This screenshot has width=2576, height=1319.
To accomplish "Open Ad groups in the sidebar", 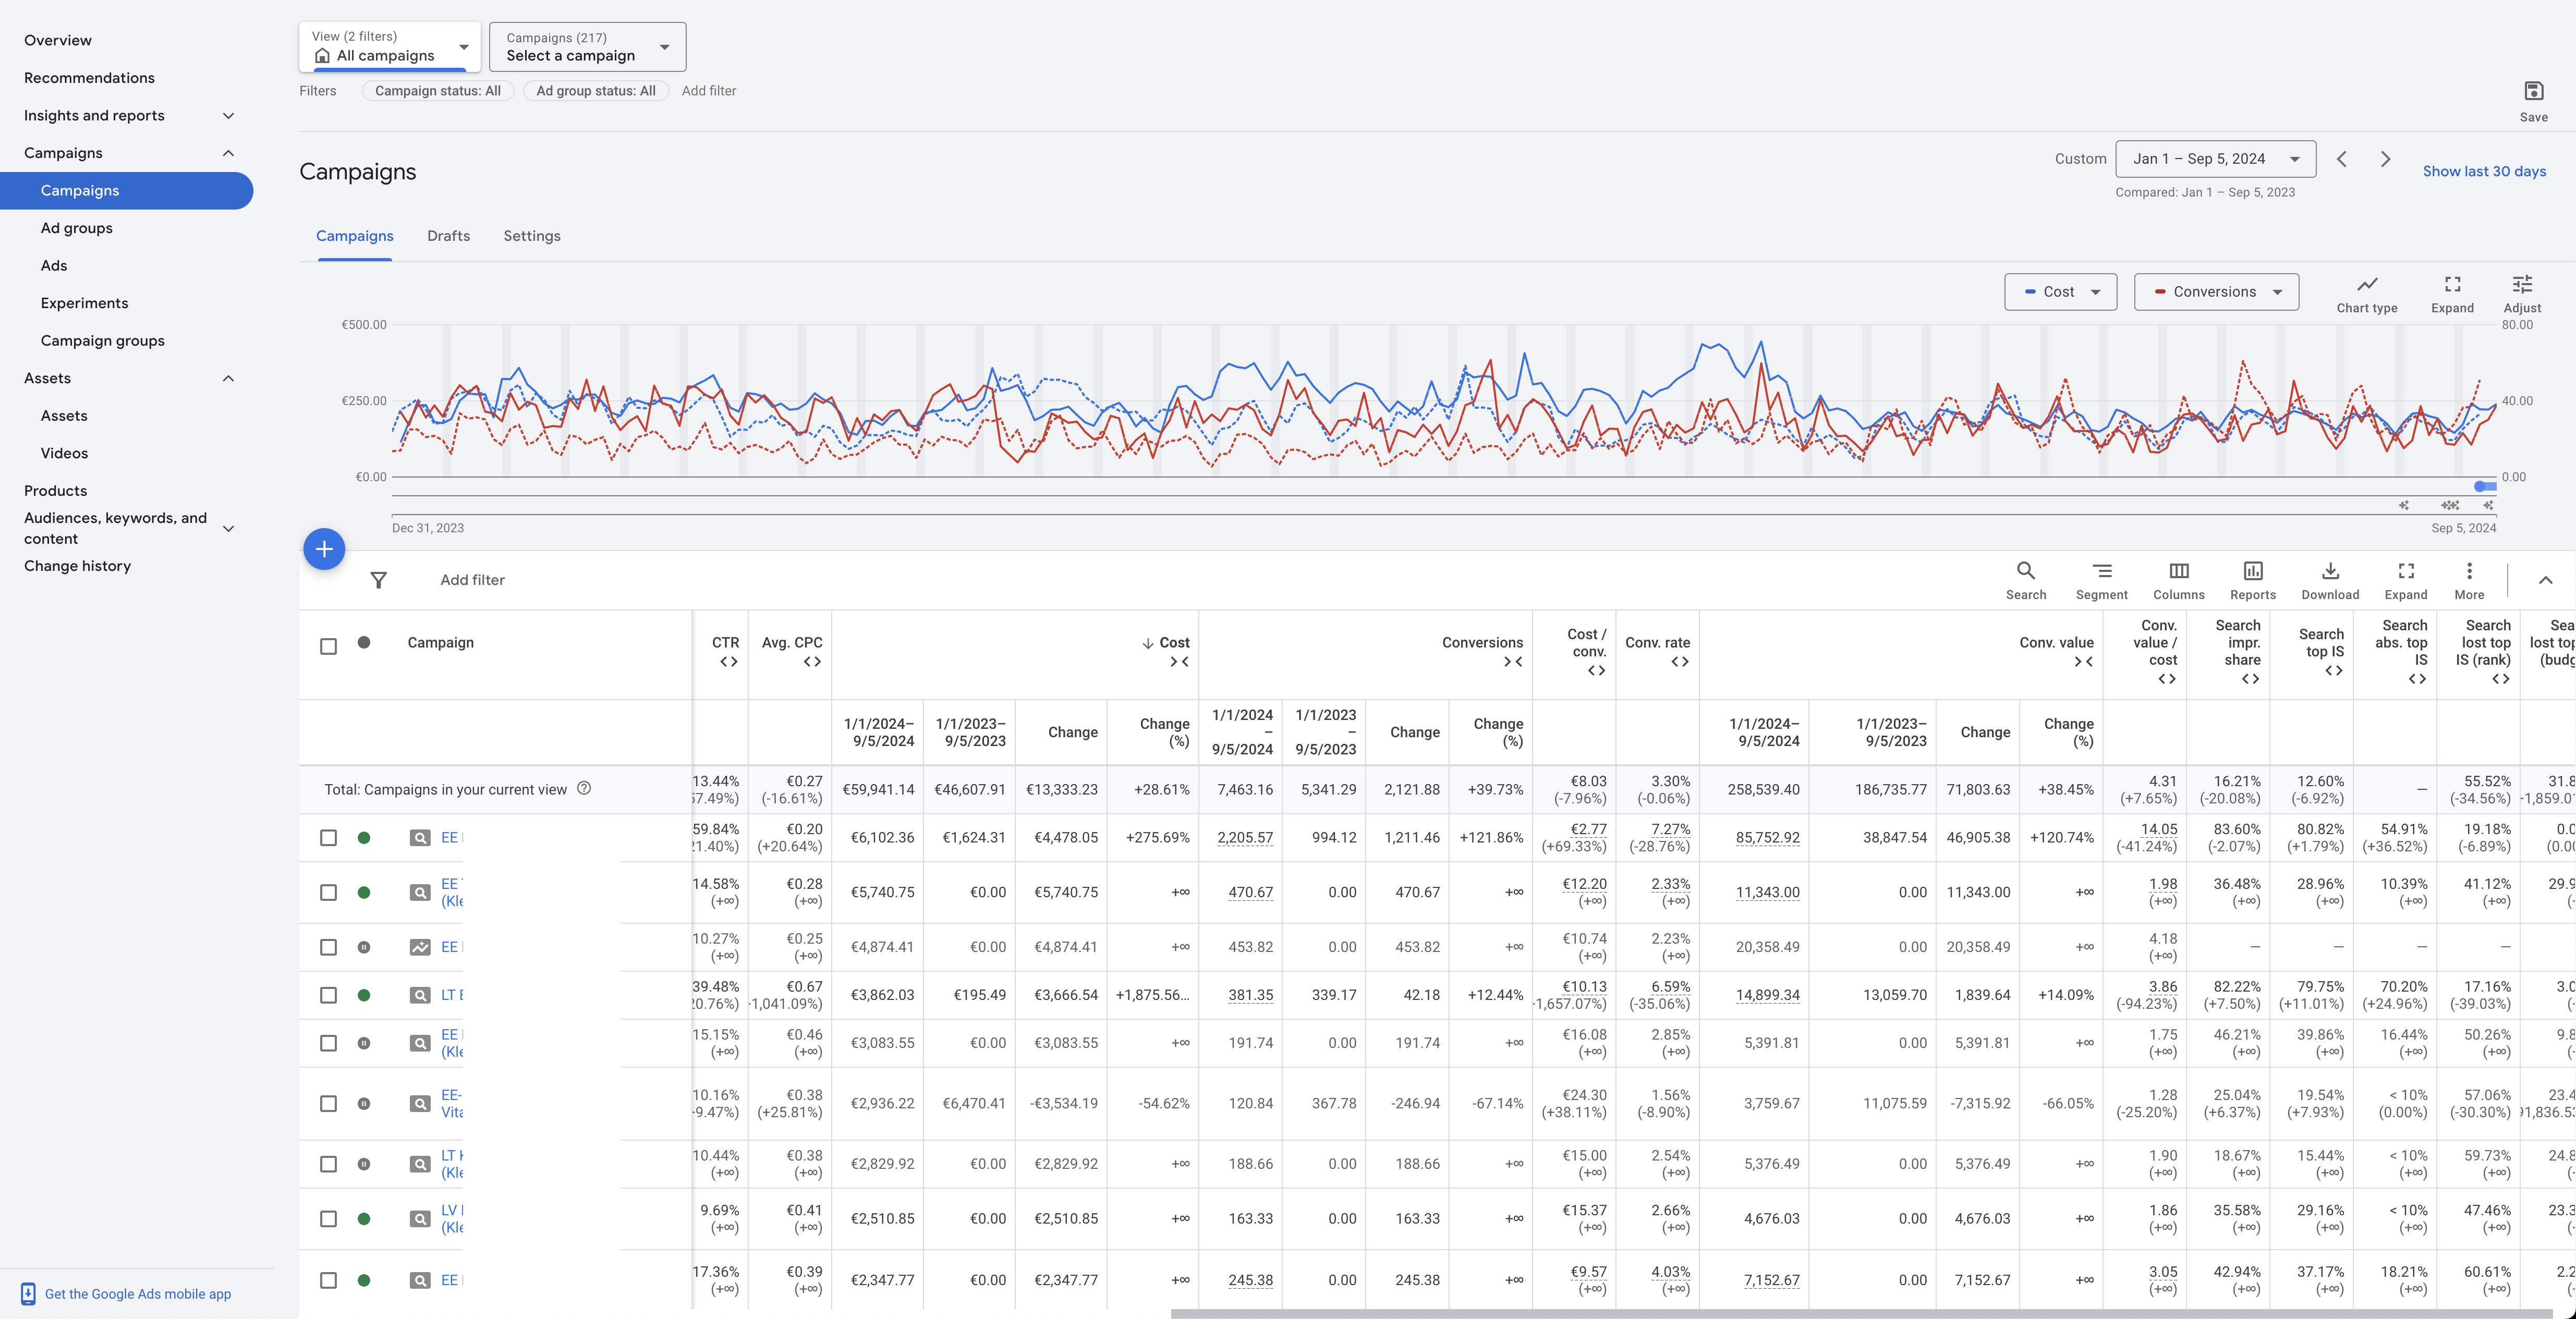I will point(76,228).
